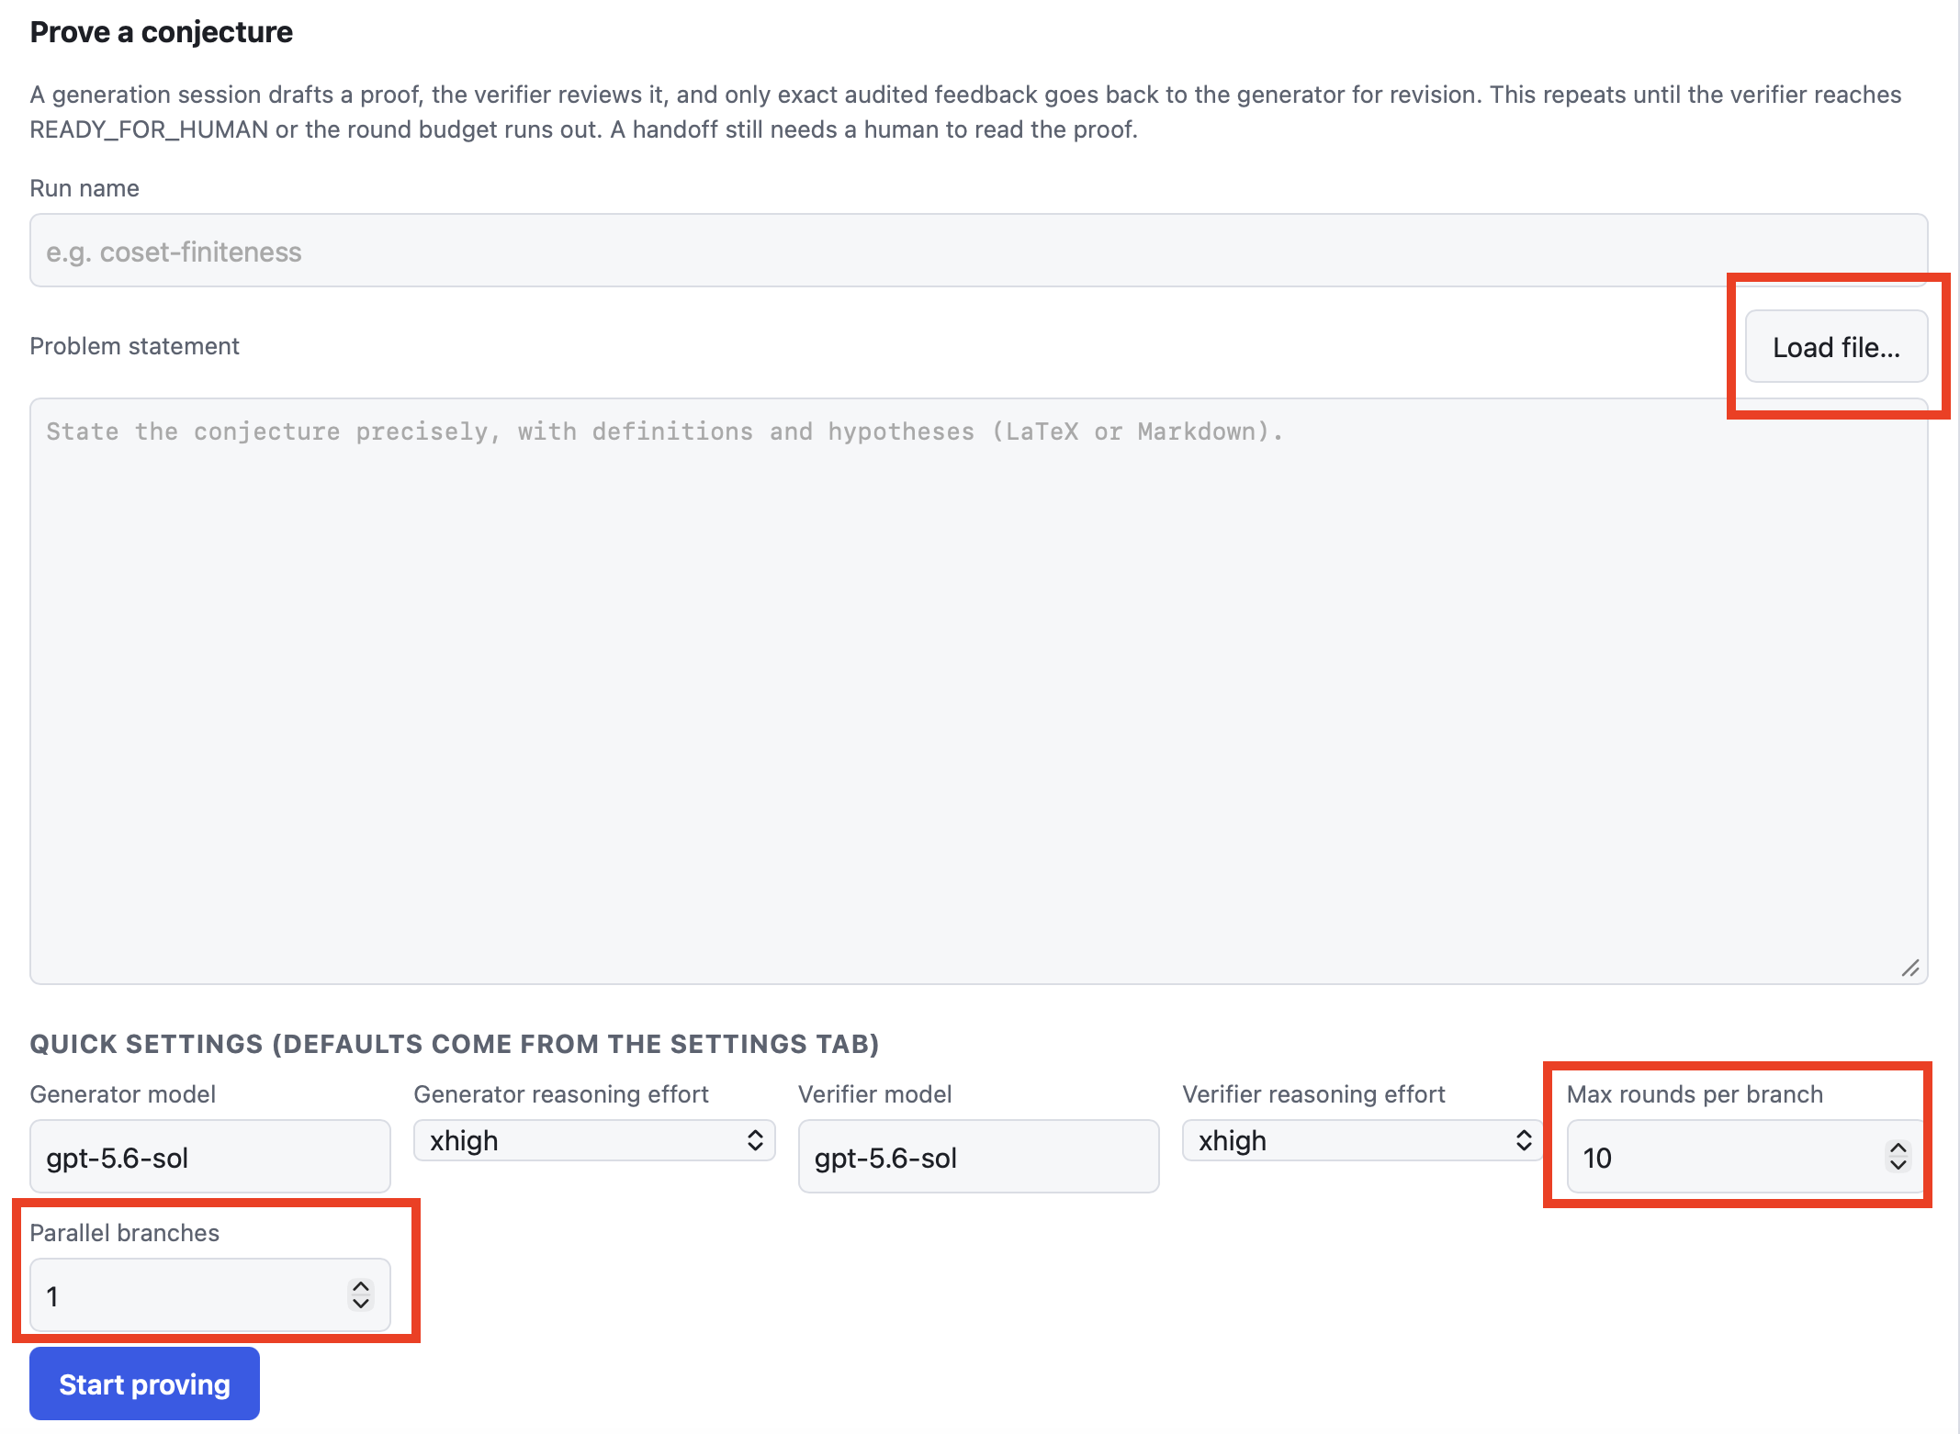Screen dimensions: 1960x1434
Task: Click the Verifier reasoning effort label
Action: coord(1313,1094)
